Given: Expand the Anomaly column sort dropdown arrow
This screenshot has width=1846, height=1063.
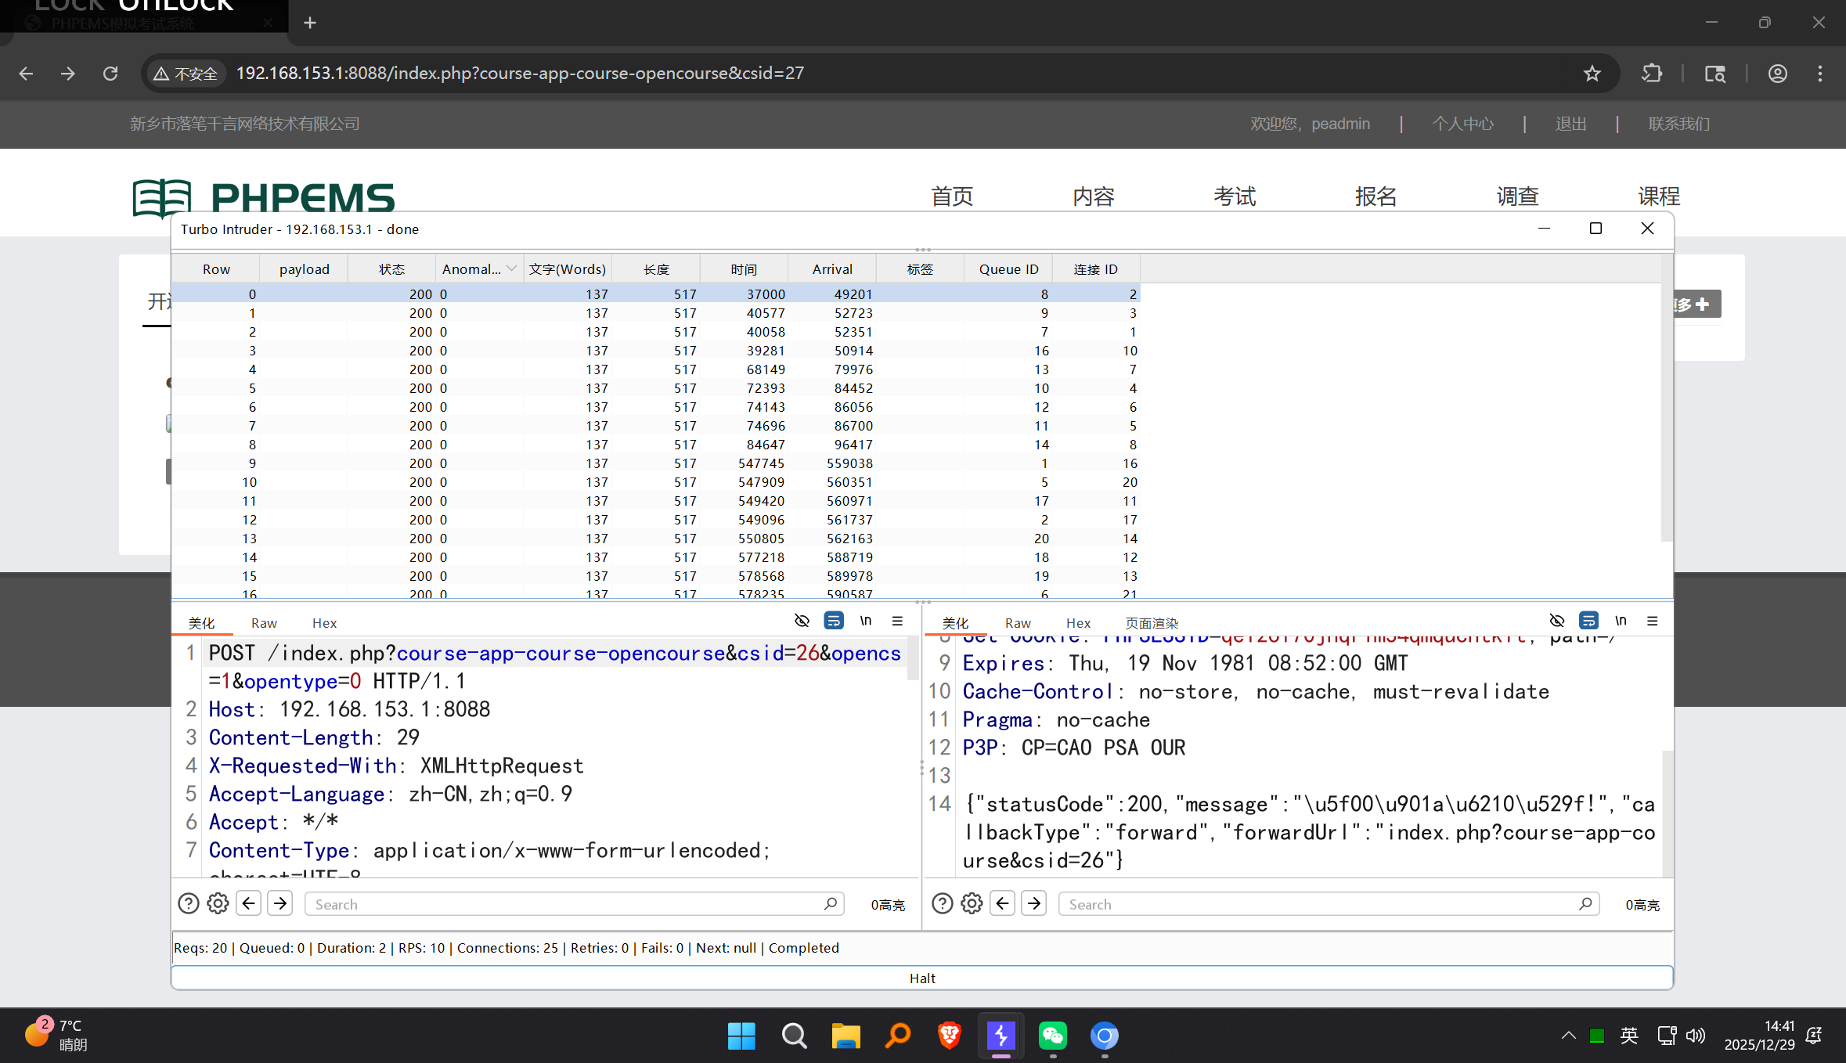Looking at the screenshot, I should (x=511, y=268).
